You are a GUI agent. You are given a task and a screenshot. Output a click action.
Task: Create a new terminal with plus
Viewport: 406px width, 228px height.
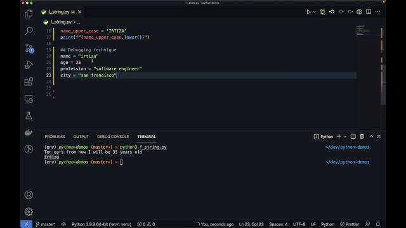coord(339,136)
